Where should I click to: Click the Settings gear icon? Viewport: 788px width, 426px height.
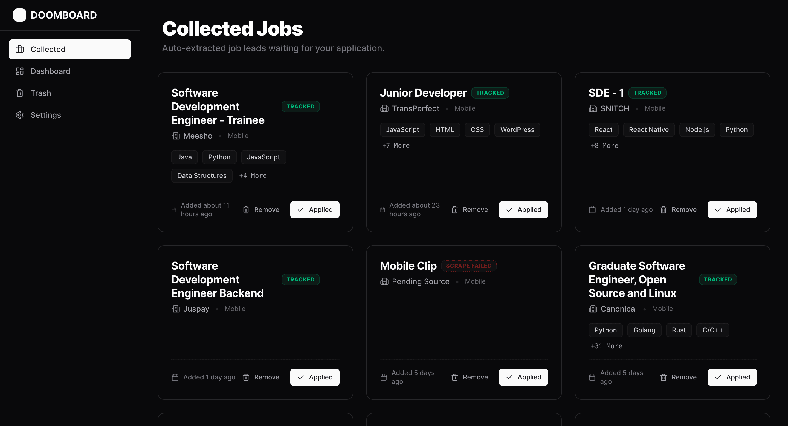click(x=20, y=115)
